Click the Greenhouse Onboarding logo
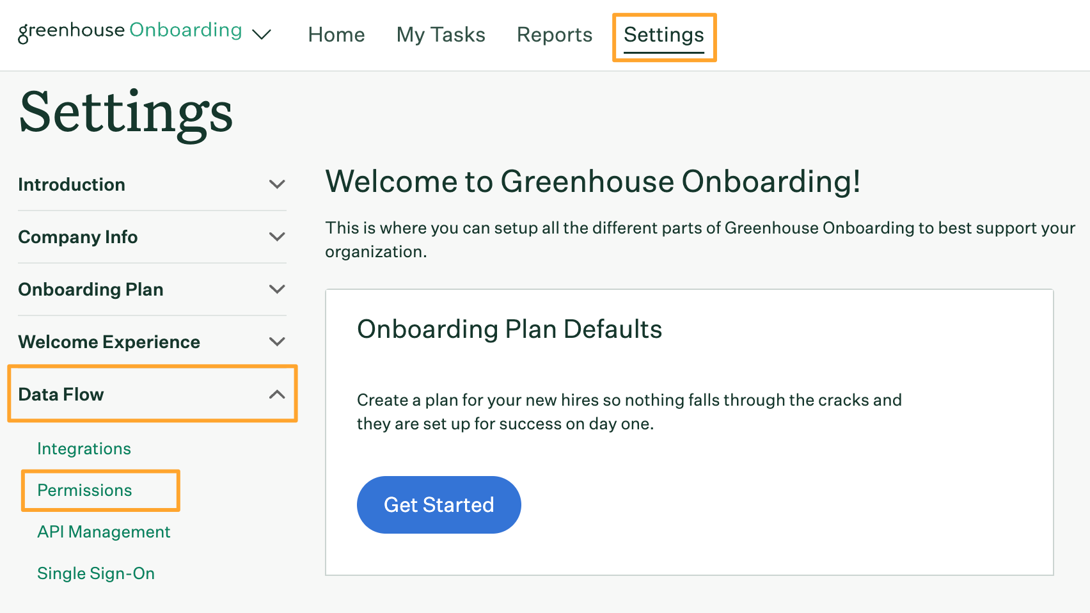This screenshot has height=613, width=1090. click(x=130, y=31)
